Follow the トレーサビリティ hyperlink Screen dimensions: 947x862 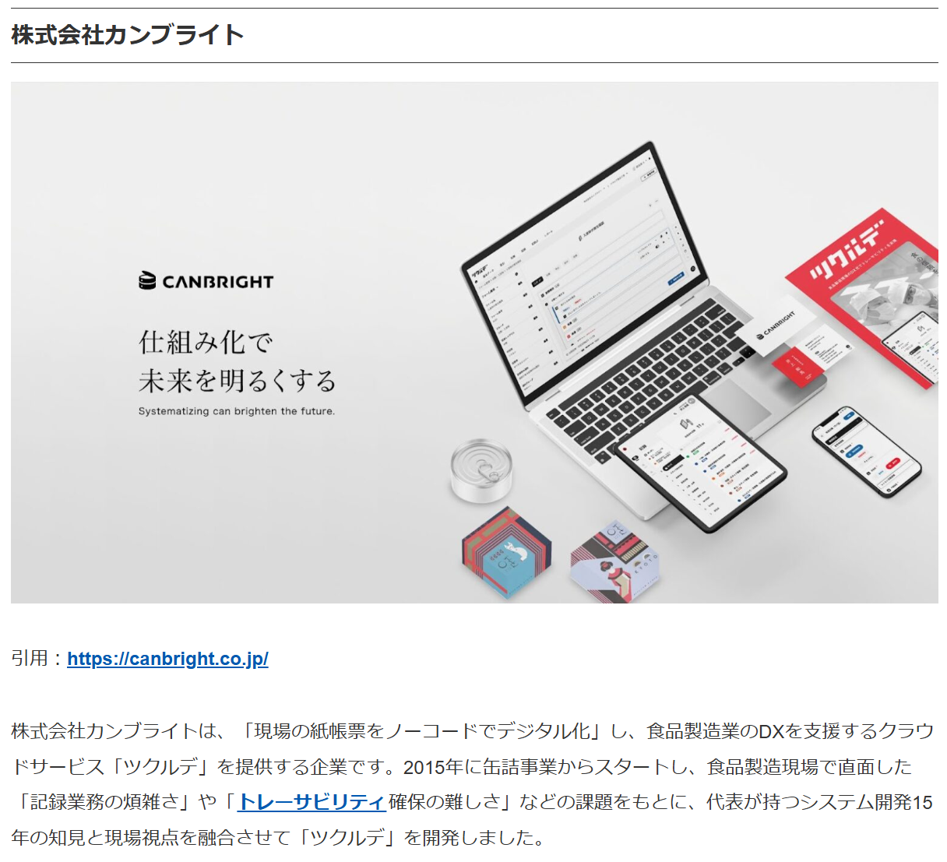pos(312,802)
